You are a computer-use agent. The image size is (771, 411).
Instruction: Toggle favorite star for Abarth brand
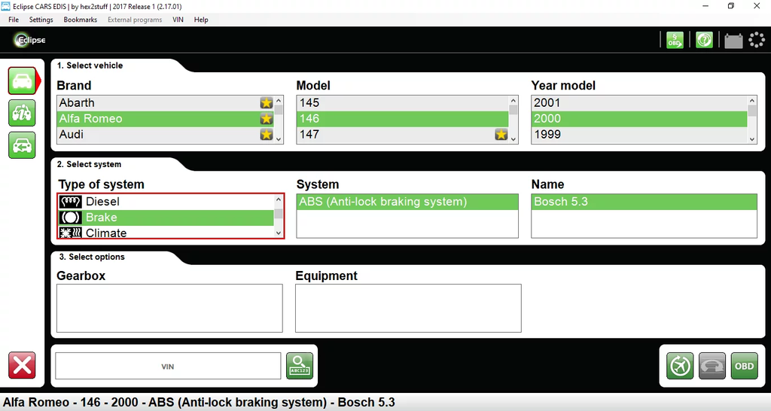click(x=266, y=103)
